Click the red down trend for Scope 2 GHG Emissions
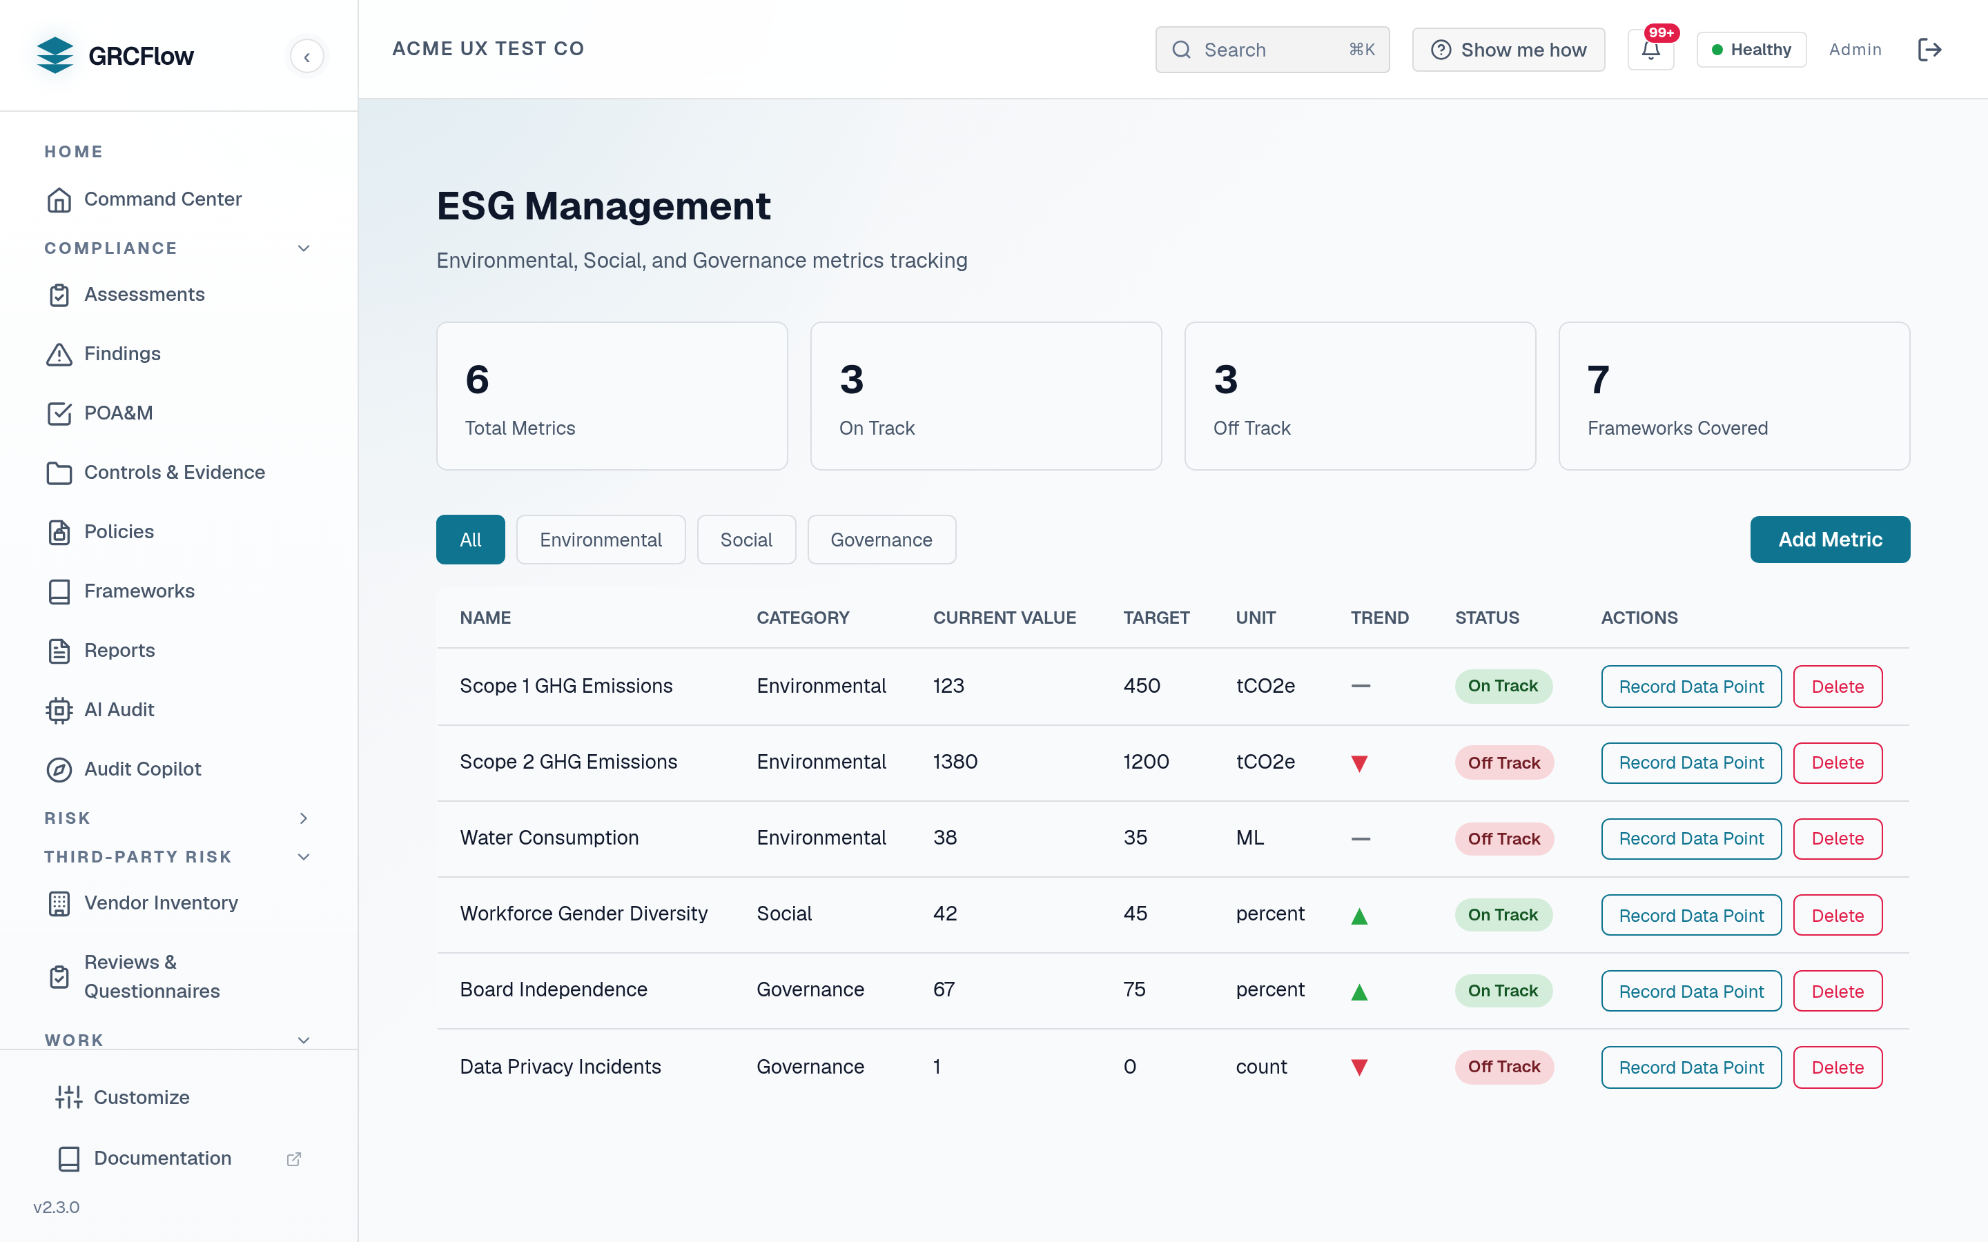Screen dimensions: 1988x1242 1360,763
